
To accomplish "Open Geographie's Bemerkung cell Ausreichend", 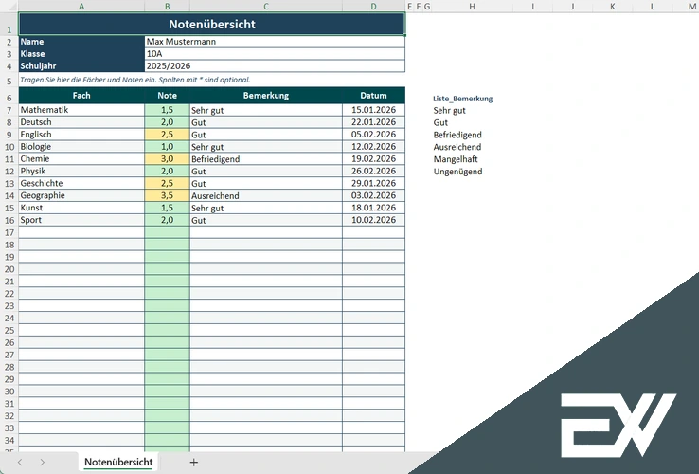I will pyautogui.click(x=266, y=195).
